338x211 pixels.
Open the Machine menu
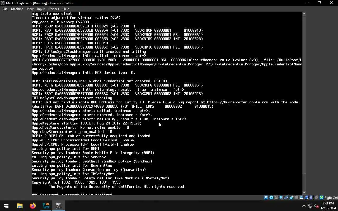pos(17,9)
